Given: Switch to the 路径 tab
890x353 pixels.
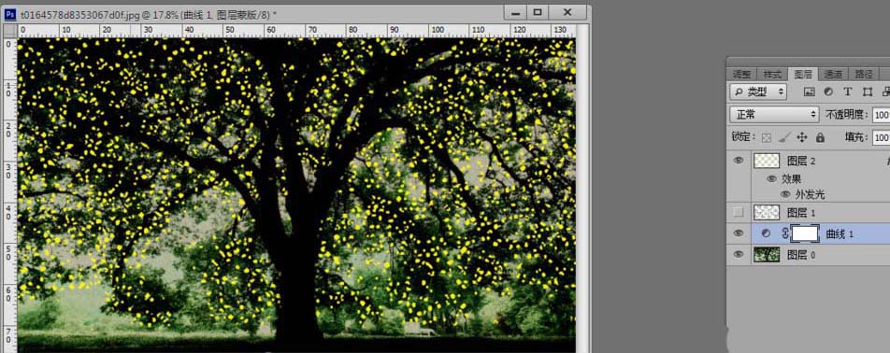Looking at the screenshot, I should click(x=863, y=74).
